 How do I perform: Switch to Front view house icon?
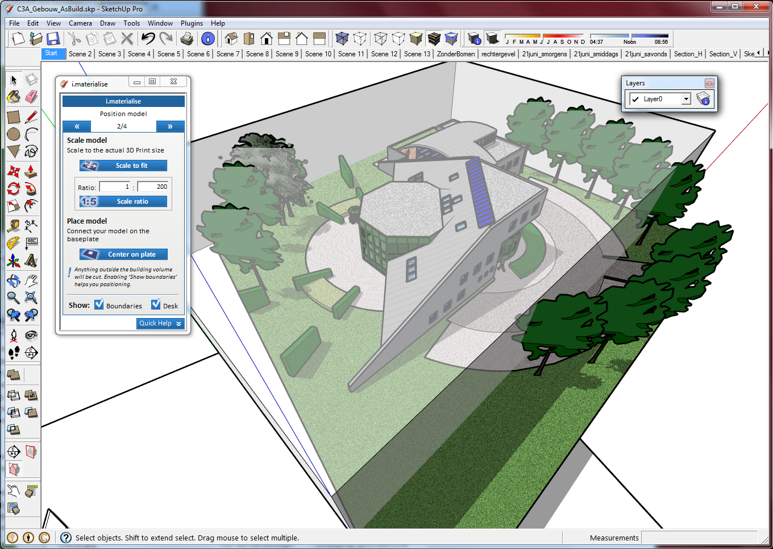point(267,39)
